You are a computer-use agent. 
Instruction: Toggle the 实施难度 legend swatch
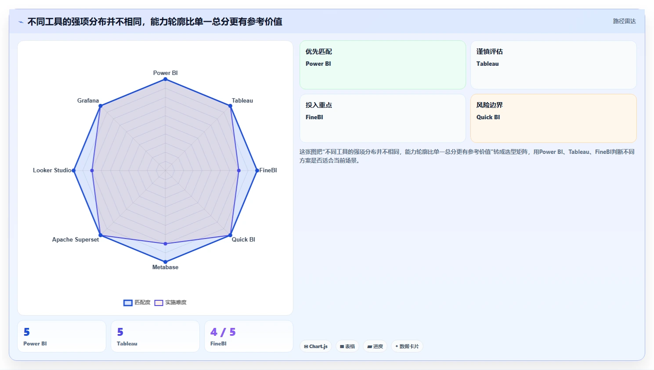(x=159, y=302)
